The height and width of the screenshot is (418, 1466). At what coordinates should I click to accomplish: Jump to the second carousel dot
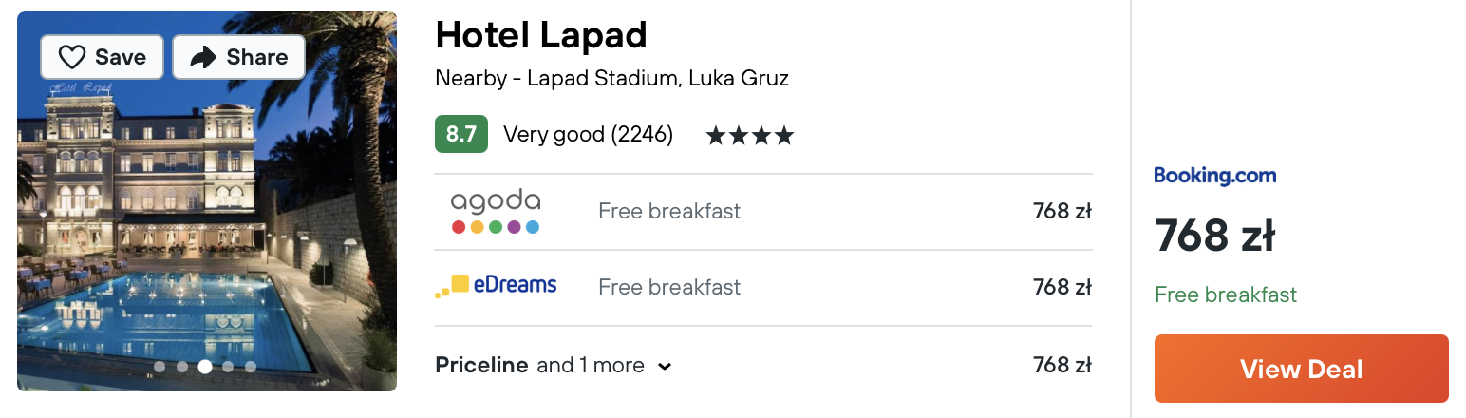pyautogui.click(x=182, y=367)
